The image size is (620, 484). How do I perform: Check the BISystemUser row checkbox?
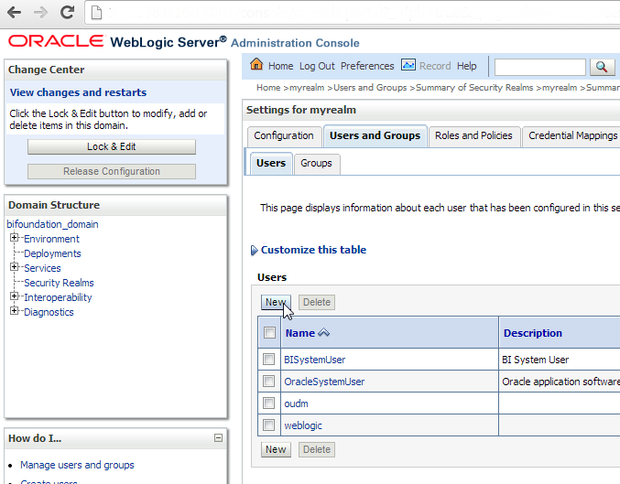pyautogui.click(x=269, y=360)
